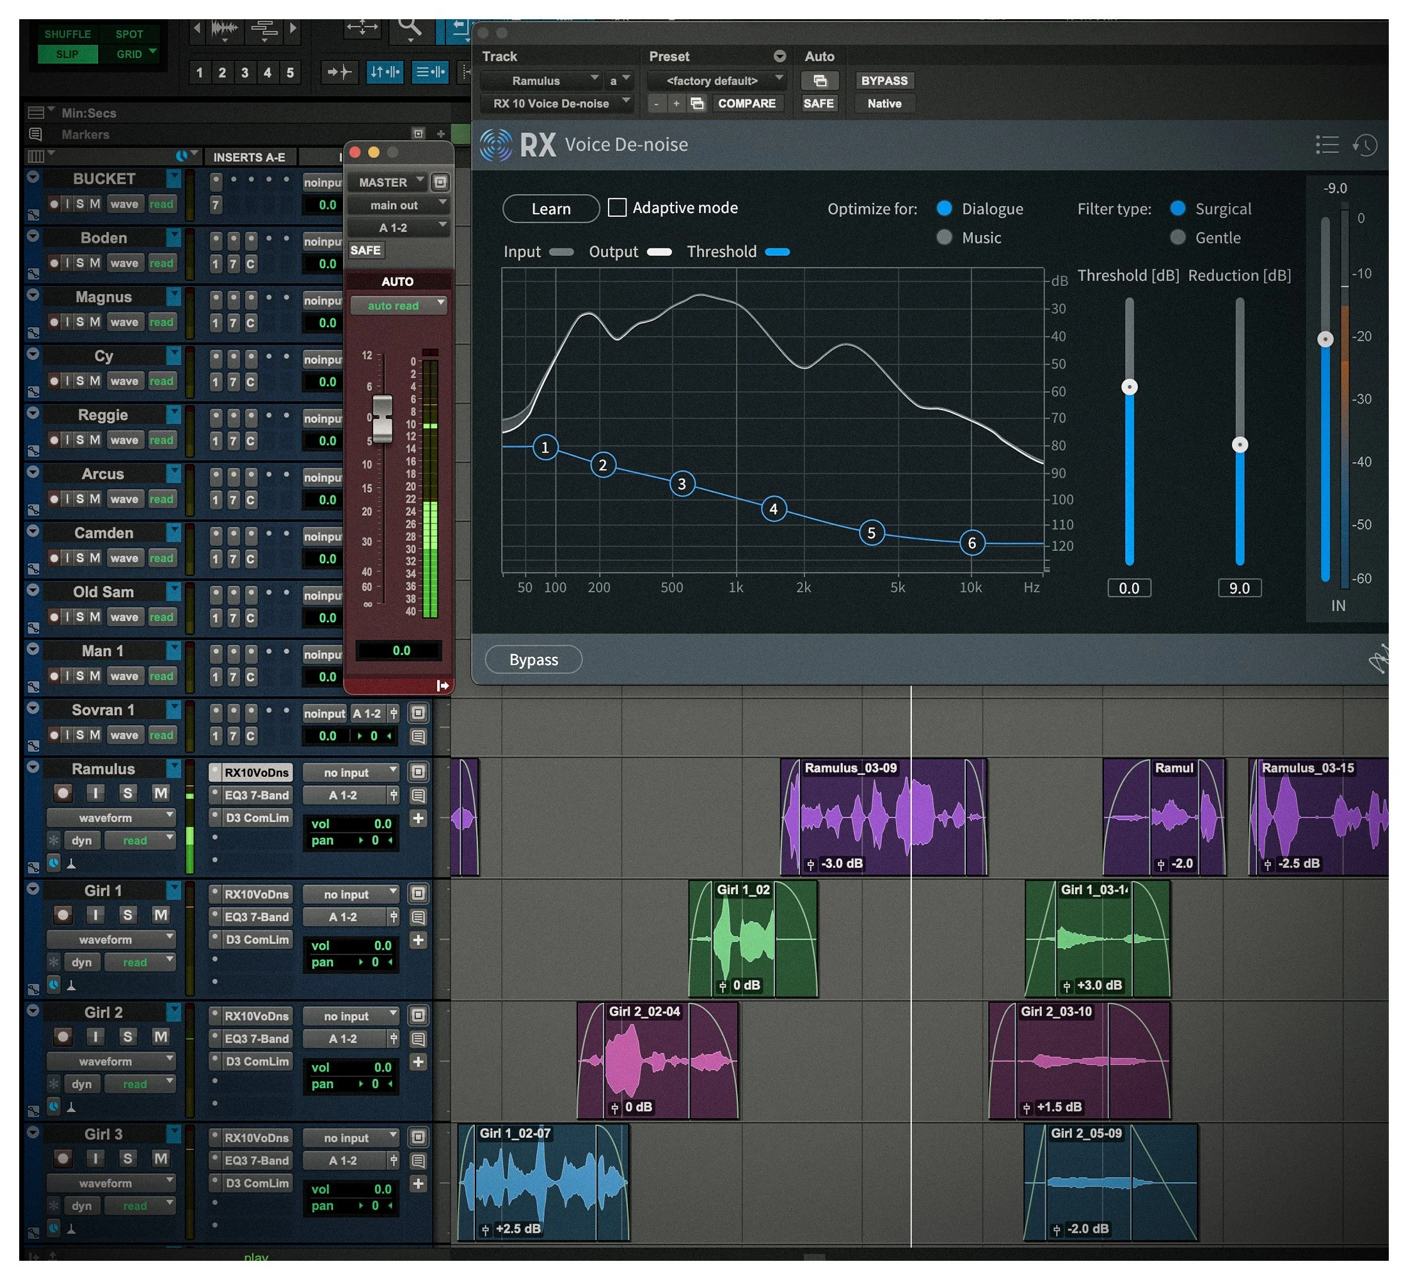
Task: Click Ramulus track output window icon
Action: (x=418, y=772)
